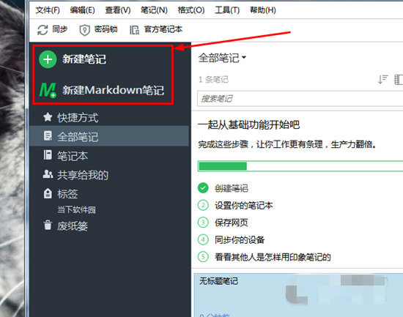
Task: Click the 快捷方式 star icon
Action: 48,117
